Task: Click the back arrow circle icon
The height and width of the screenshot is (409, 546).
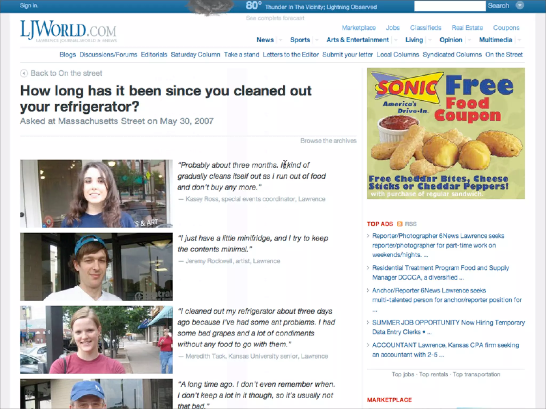Action: pos(24,73)
